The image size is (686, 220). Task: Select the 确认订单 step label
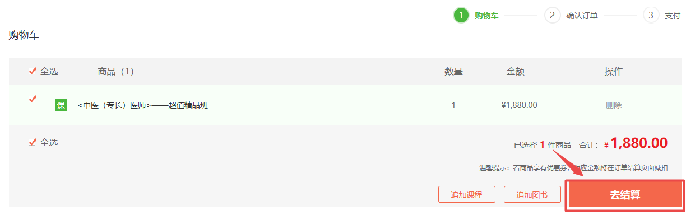pyautogui.click(x=582, y=16)
